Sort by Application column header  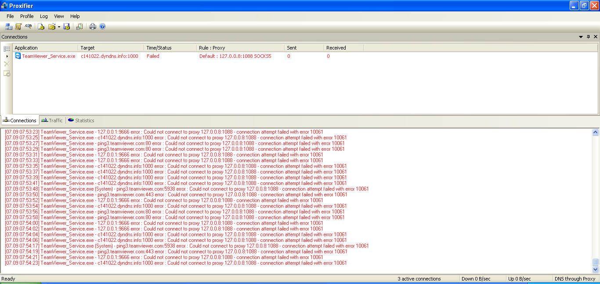tap(45, 48)
